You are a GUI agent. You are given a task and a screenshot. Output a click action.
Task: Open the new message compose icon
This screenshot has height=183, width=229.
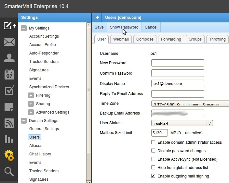10,26
